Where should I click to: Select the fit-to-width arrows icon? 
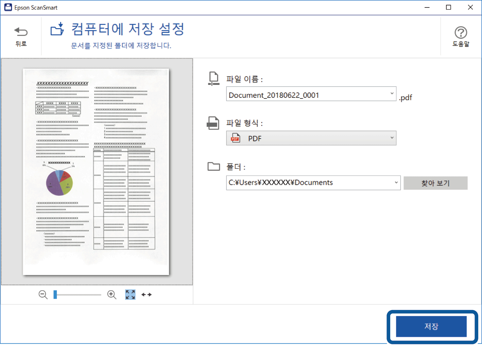click(147, 295)
